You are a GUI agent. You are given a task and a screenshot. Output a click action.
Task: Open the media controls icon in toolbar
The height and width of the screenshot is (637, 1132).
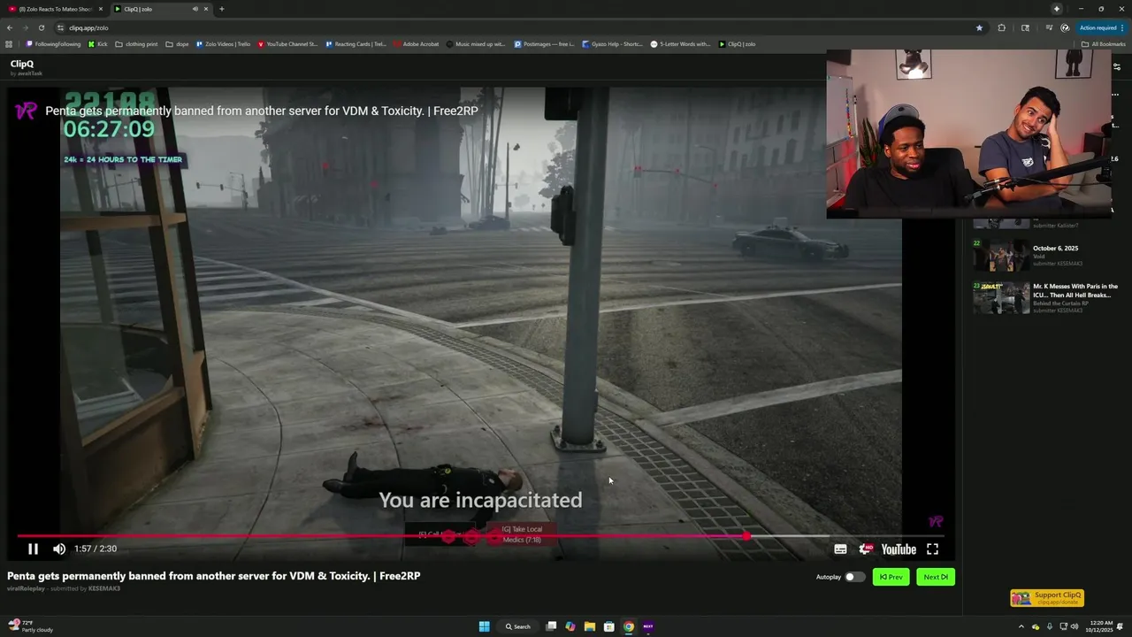[x=1049, y=27]
